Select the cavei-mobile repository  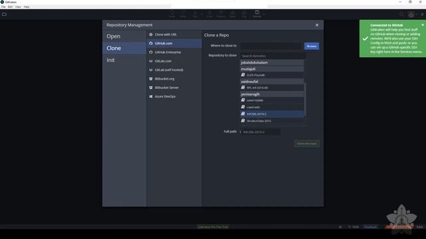click(x=272, y=100)
